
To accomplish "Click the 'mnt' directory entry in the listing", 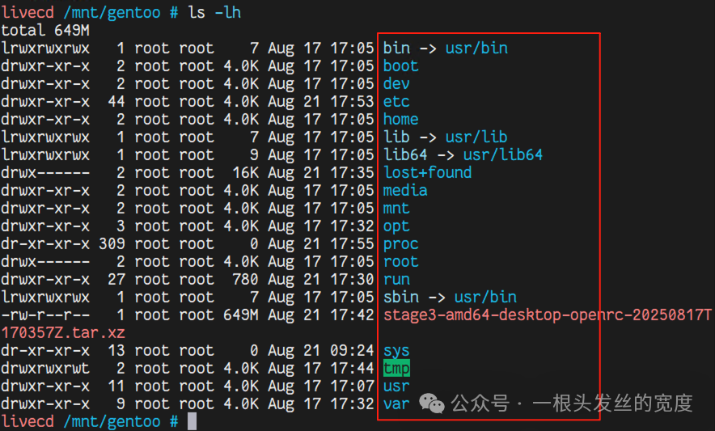I will click(396, 209).
